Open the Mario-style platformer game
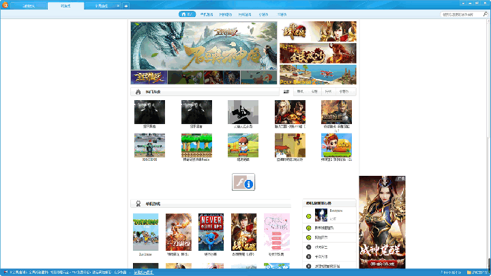491x276 pixels. point(196,145)
